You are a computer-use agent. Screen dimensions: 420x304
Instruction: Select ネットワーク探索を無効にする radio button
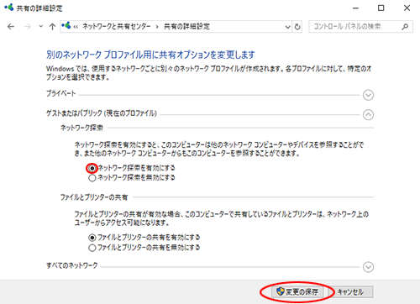pos(92,178)
